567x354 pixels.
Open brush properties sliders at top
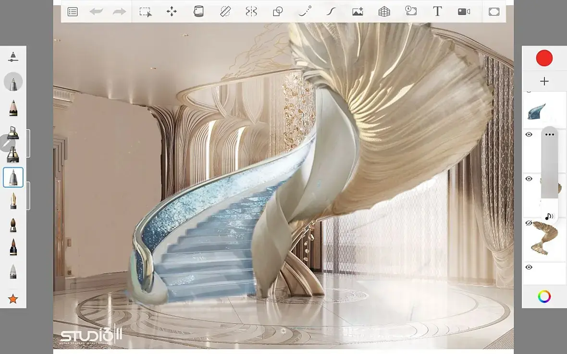[13, 57]
